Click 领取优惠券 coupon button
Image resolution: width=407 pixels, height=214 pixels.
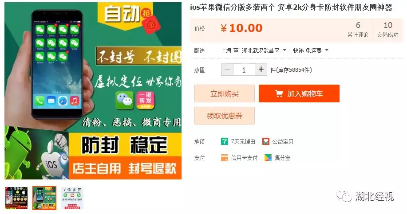point(225,116)
